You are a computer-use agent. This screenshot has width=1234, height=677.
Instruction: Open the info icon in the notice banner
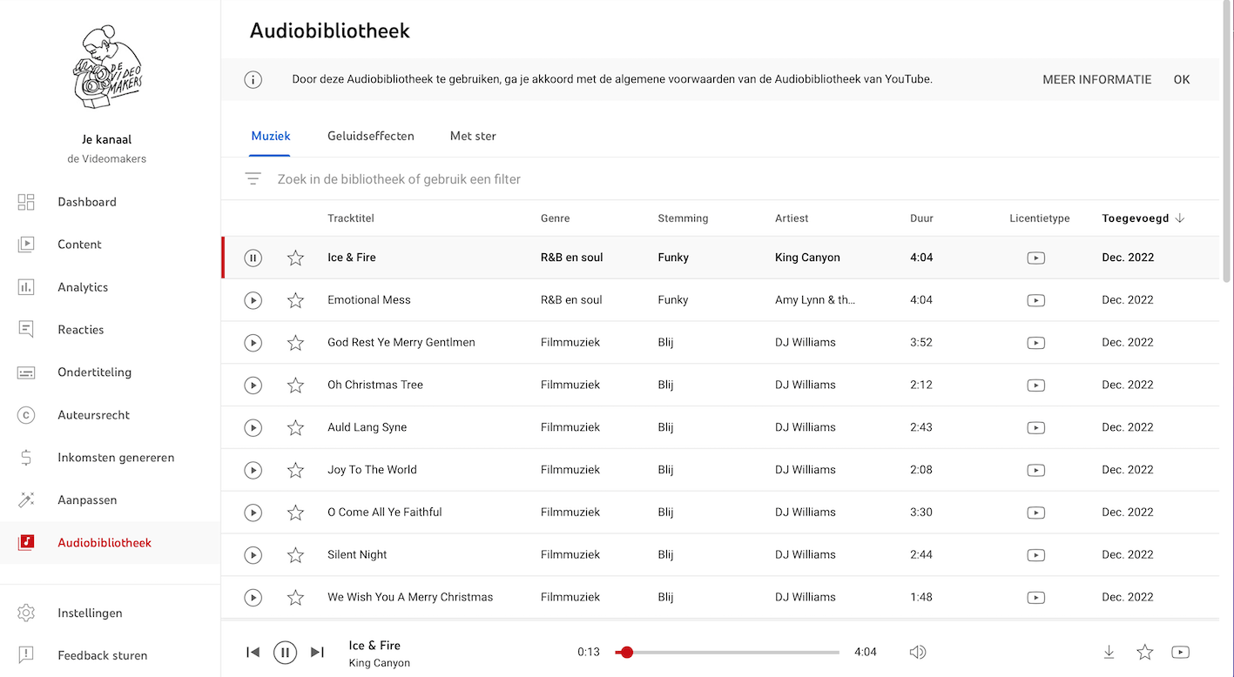253,80
